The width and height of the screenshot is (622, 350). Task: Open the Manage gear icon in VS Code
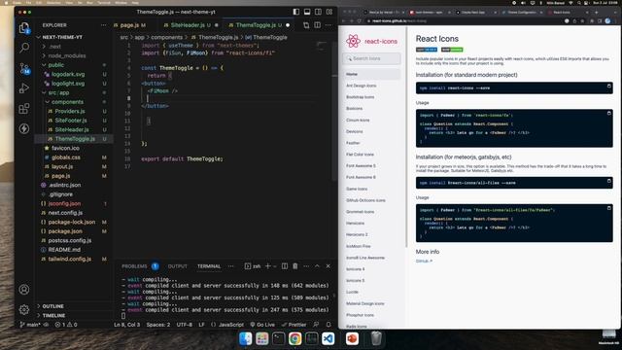(24, 309)
